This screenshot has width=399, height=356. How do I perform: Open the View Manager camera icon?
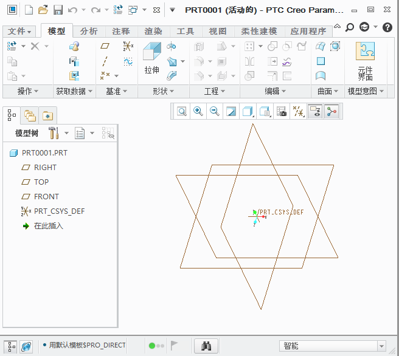(x=282, y=111)
